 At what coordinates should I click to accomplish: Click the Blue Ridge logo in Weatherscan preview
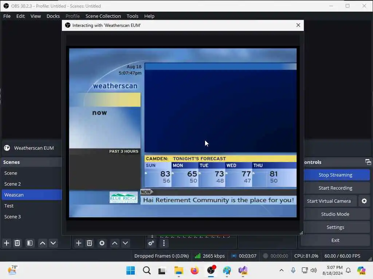tap(123, 197)
